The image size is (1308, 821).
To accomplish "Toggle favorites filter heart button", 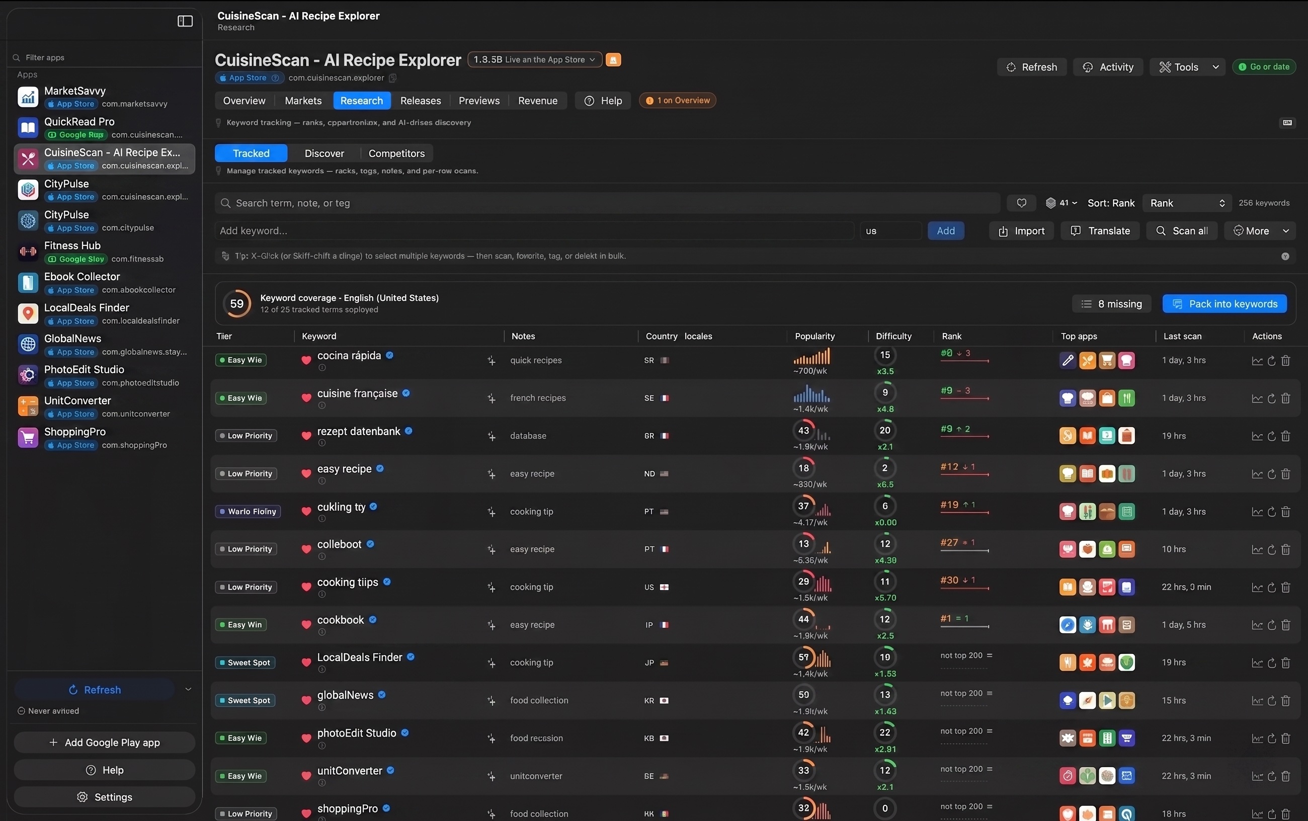I will click(x=1021, y=203).
